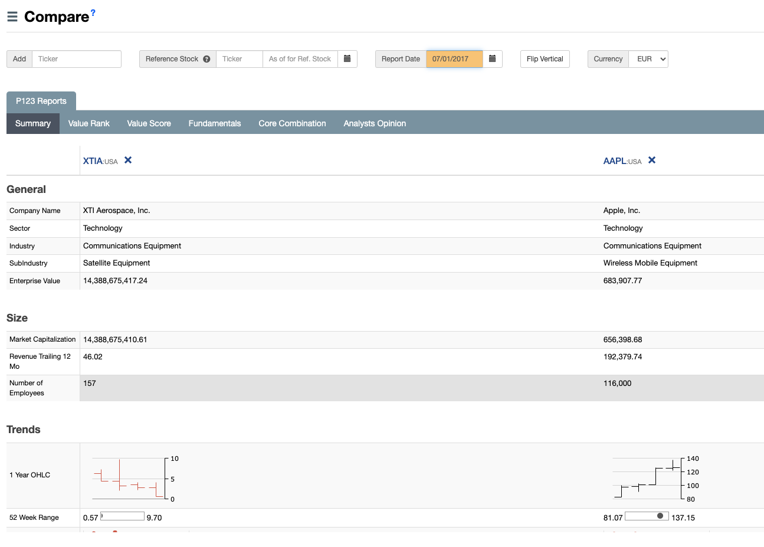Focus the Reference Stock Ticker field
764x547 pixels.
[240, 59]
